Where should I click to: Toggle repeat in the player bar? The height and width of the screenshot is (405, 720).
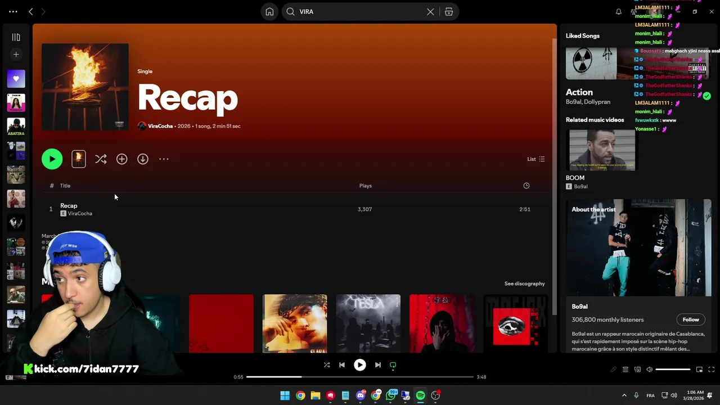pyautogui.click(x=393, y=365)
